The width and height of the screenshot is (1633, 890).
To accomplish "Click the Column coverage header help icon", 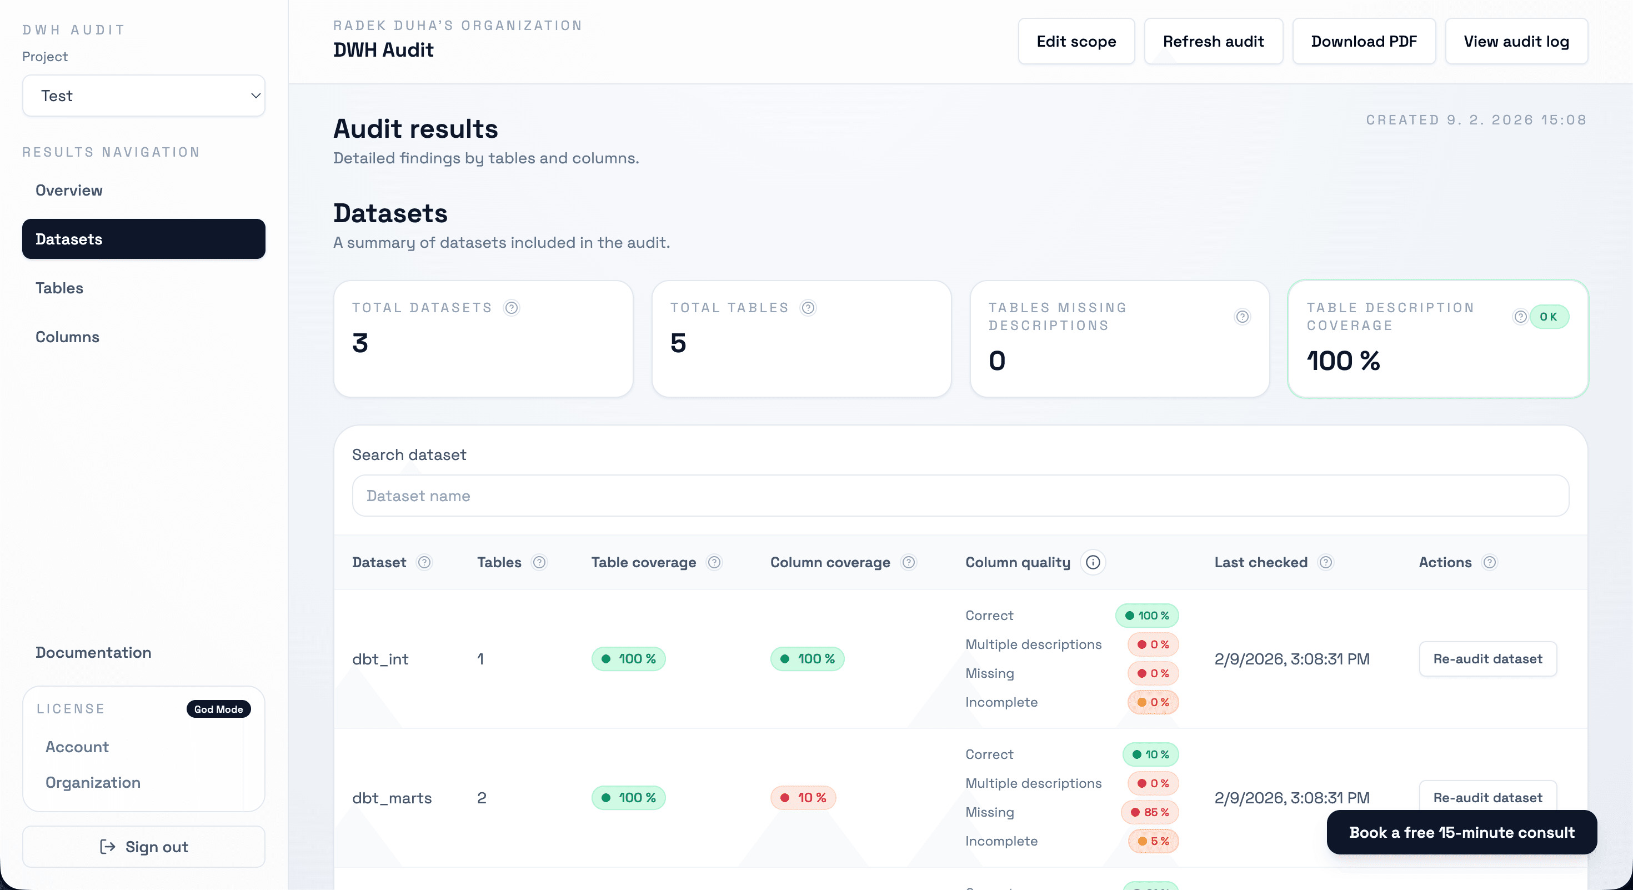I will click(x=910, y=562).
